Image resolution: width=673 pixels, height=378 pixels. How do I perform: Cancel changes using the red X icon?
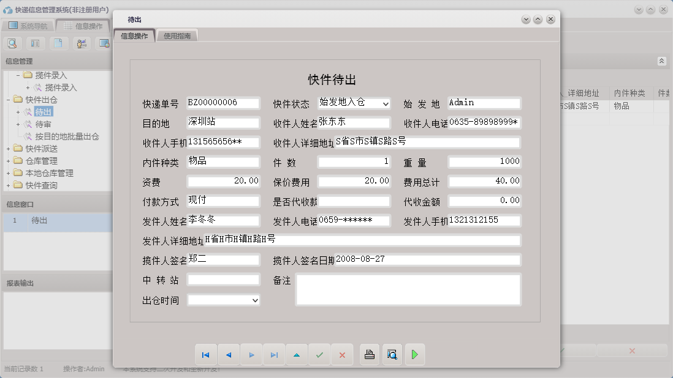(x=342, y=354)
